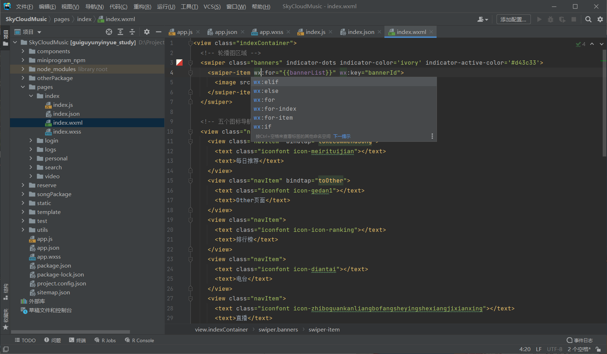Expand the songPackage folder
This screenshot has height=354, width=607.
(x=23, y=194)
